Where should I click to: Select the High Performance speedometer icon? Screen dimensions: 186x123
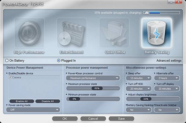click(29, 33)
